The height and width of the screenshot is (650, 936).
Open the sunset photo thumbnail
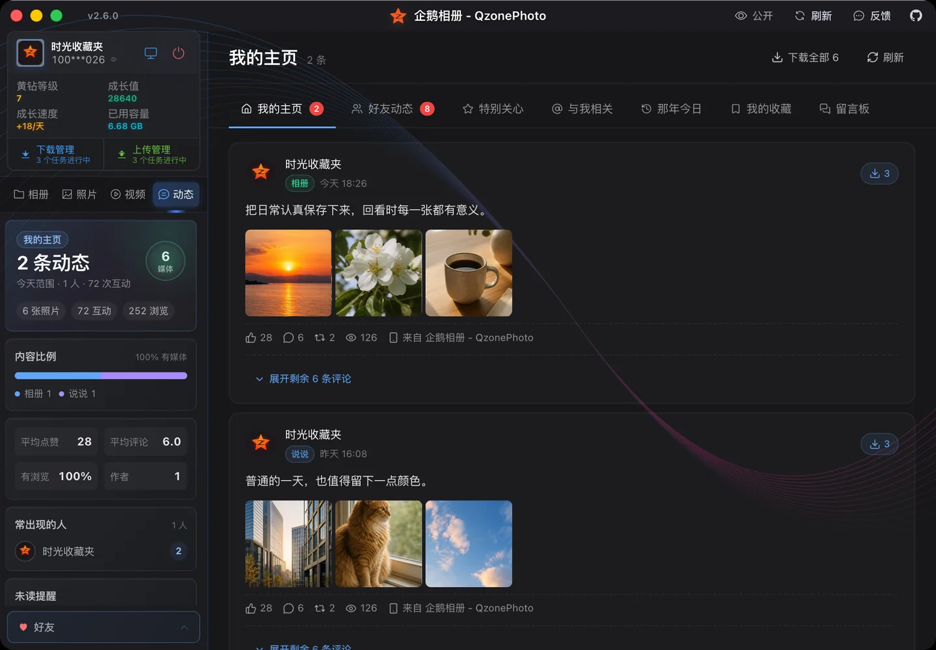coord(288,273)
